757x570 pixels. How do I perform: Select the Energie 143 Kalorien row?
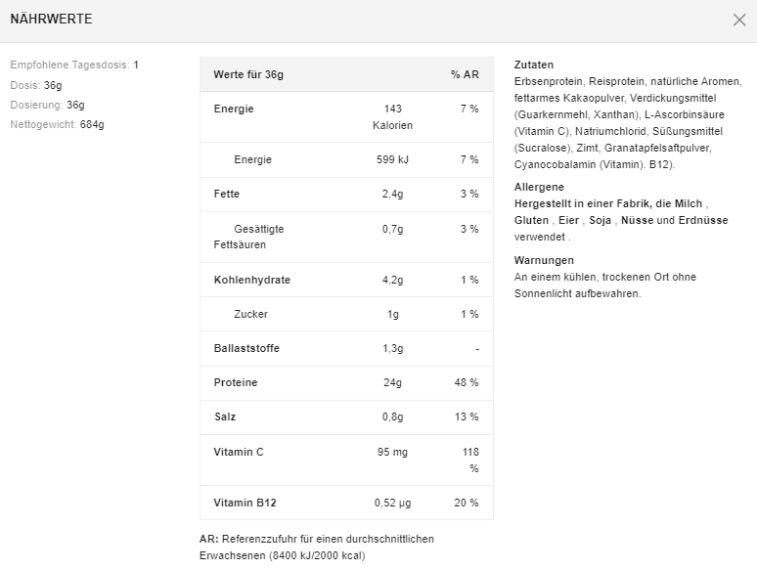coord(346,117)
